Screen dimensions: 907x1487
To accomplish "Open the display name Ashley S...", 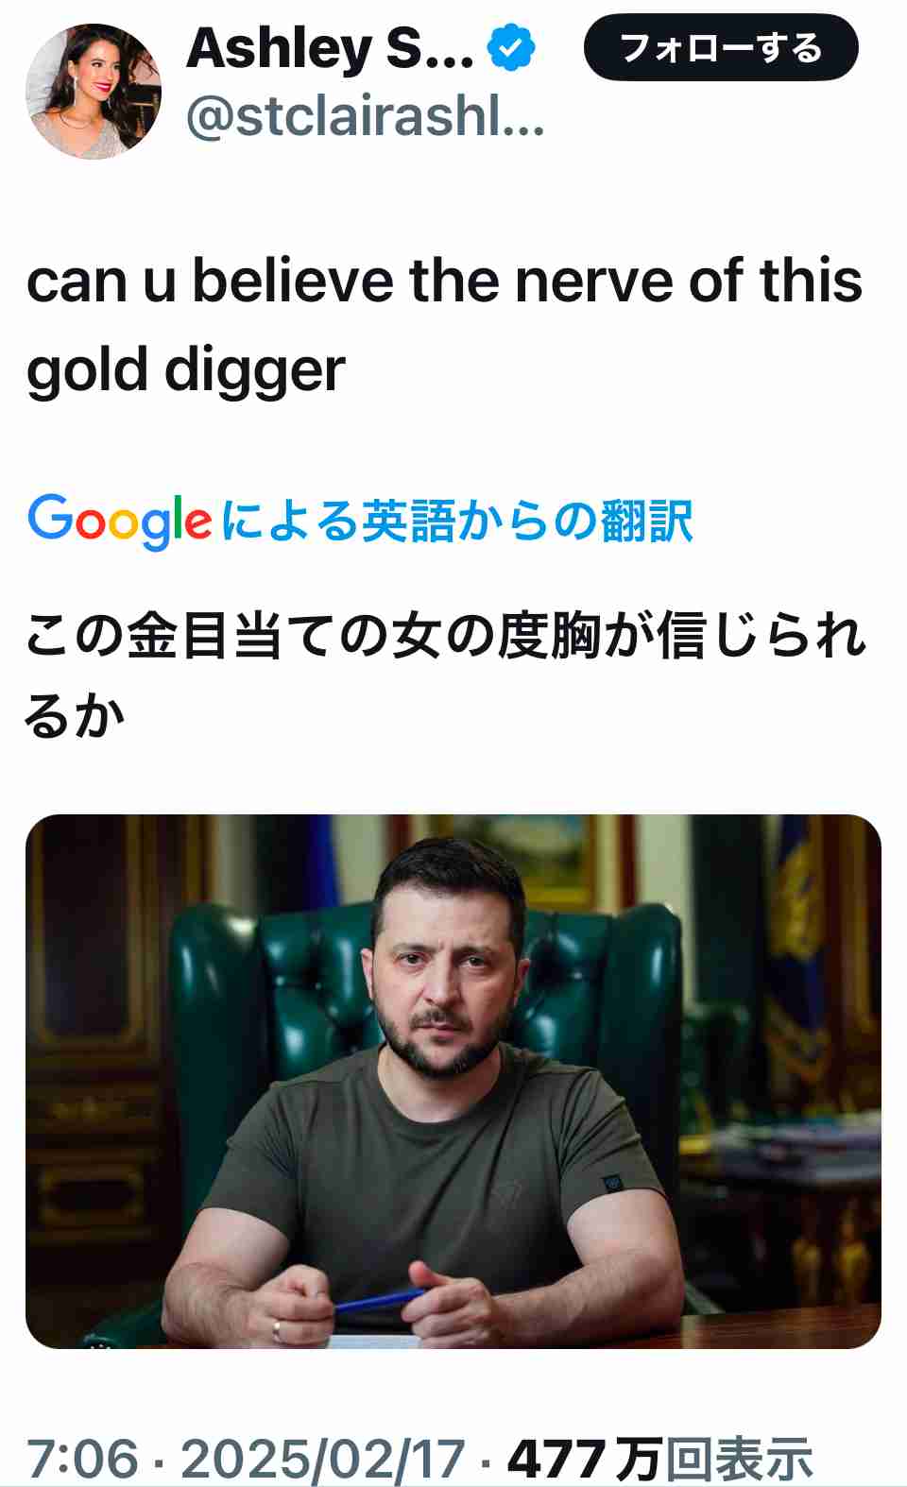I will click(330, 47).
